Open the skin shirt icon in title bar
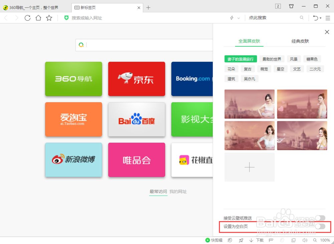This screenshot has width=334, height=244. 291,6
